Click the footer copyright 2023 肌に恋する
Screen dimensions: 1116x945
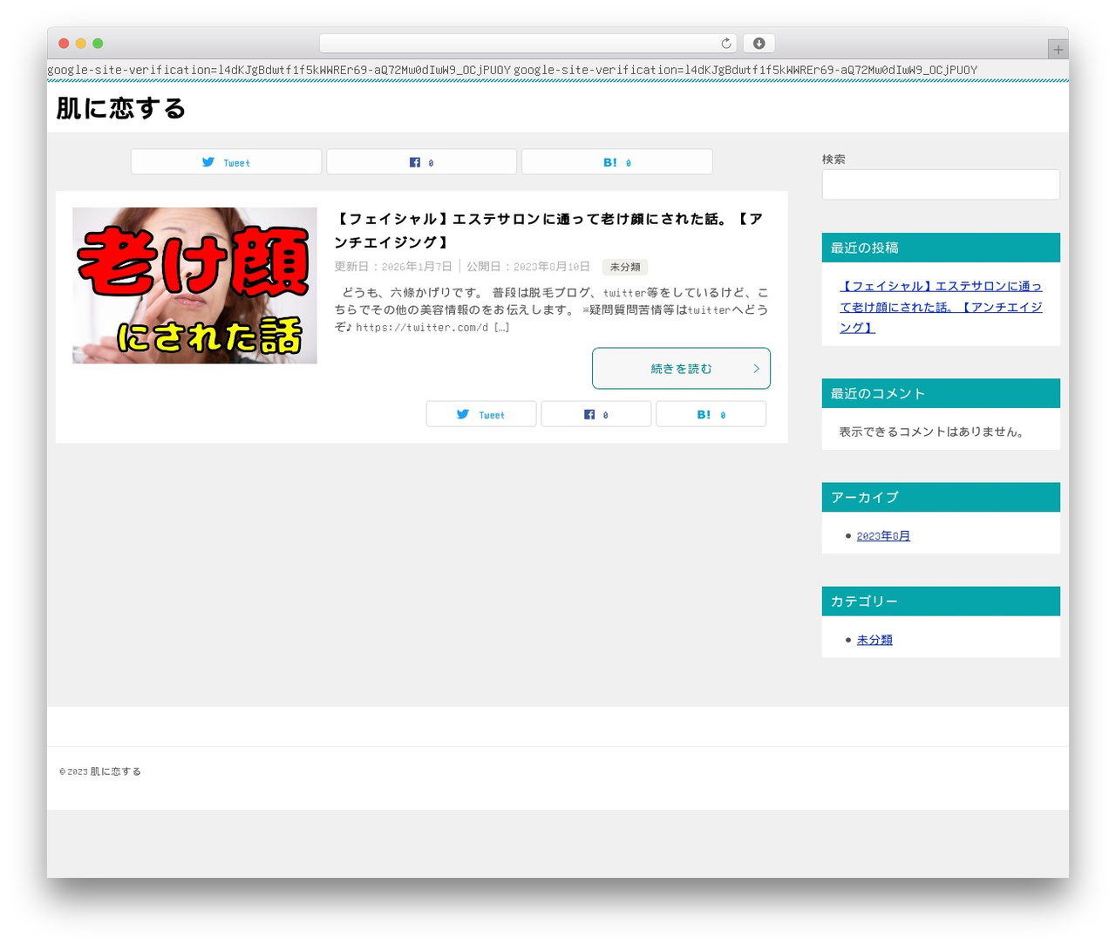coord(100,772)
